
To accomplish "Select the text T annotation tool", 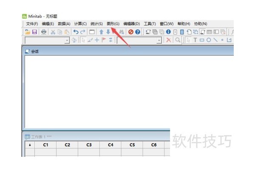I will click(x=195, y=40).
